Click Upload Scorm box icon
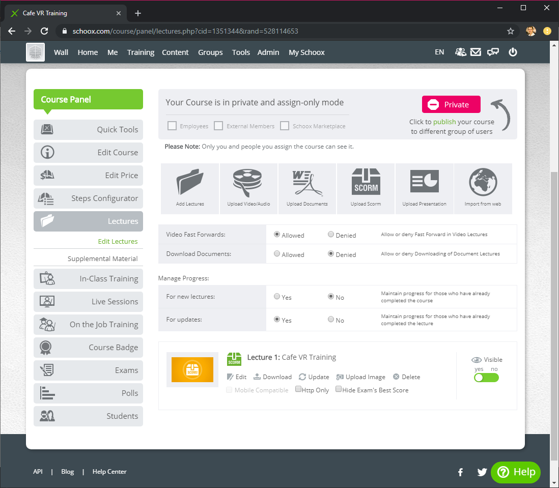 pos(366,182)
